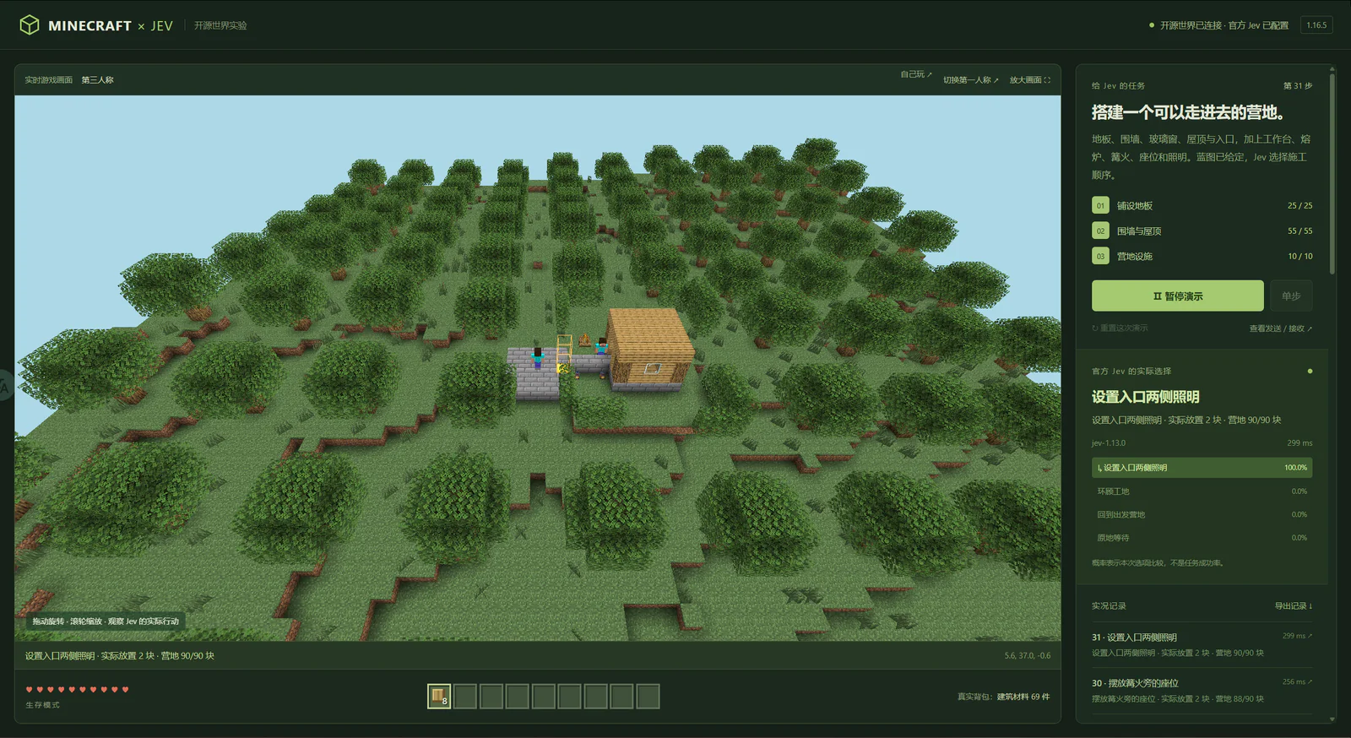Select the last empty hotbar slot

point(648,697)
